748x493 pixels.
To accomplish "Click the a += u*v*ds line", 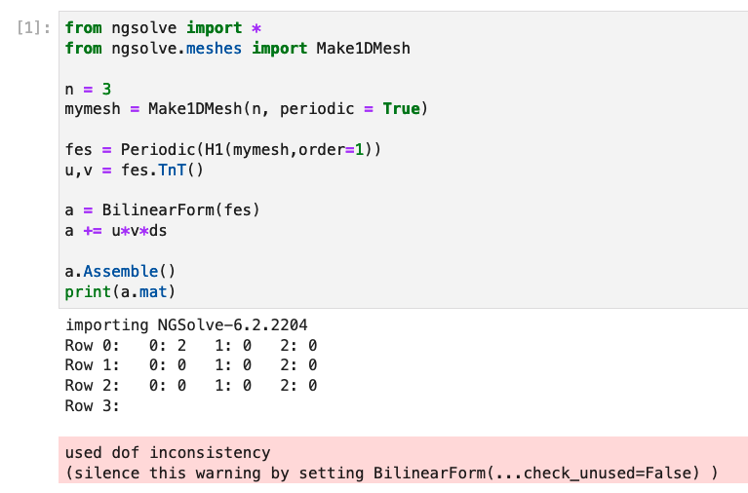I will point(116,231).
